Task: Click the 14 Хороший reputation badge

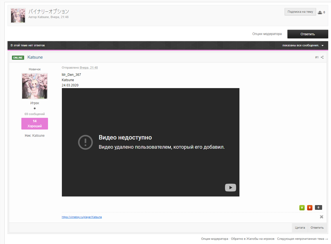Action: [x=35, y=124]
